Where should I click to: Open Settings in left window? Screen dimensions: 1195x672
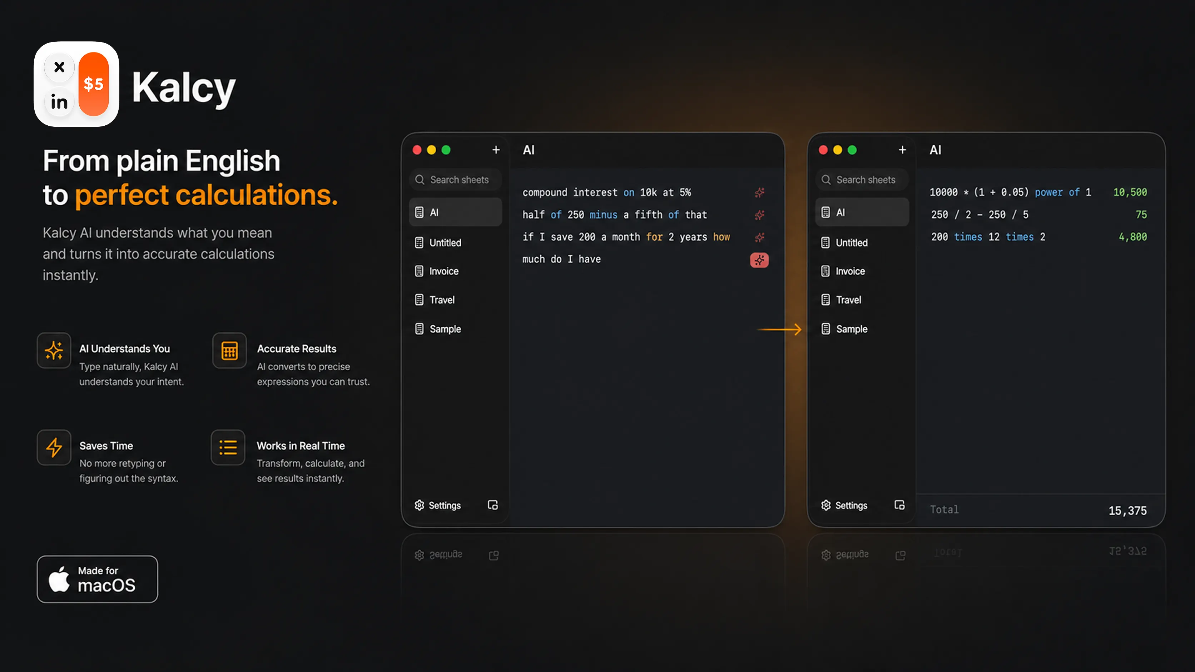437,505
